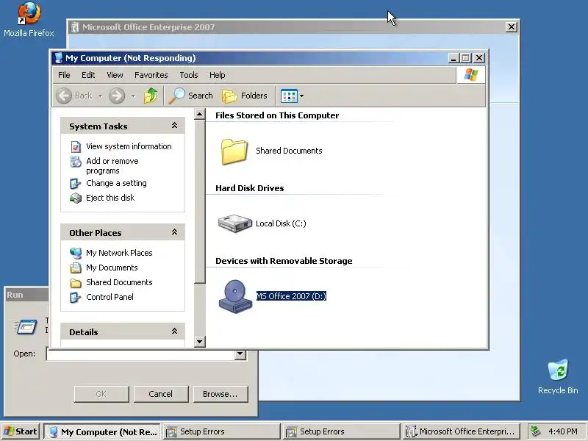Click Cancel in Run dialog
Screen dimensions: 588x441
pyautogui.click(x=160, y=394)
